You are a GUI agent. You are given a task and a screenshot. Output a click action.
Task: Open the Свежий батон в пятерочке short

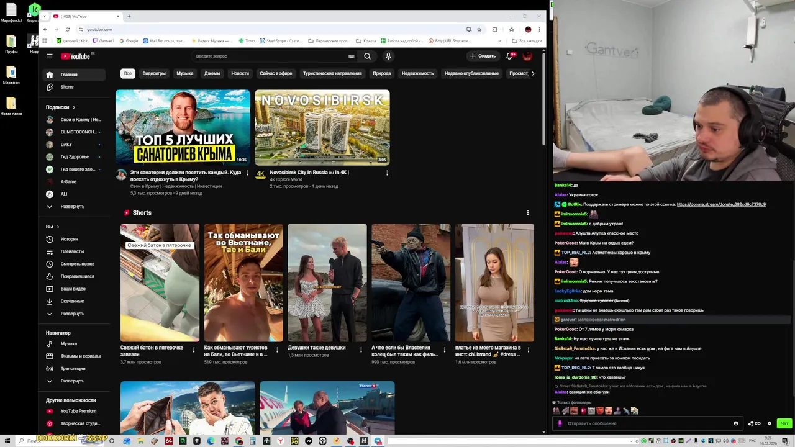point(160,282)
